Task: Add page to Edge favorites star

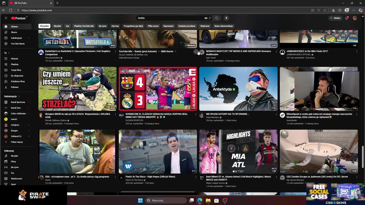Action: click(x=325, y=10)
